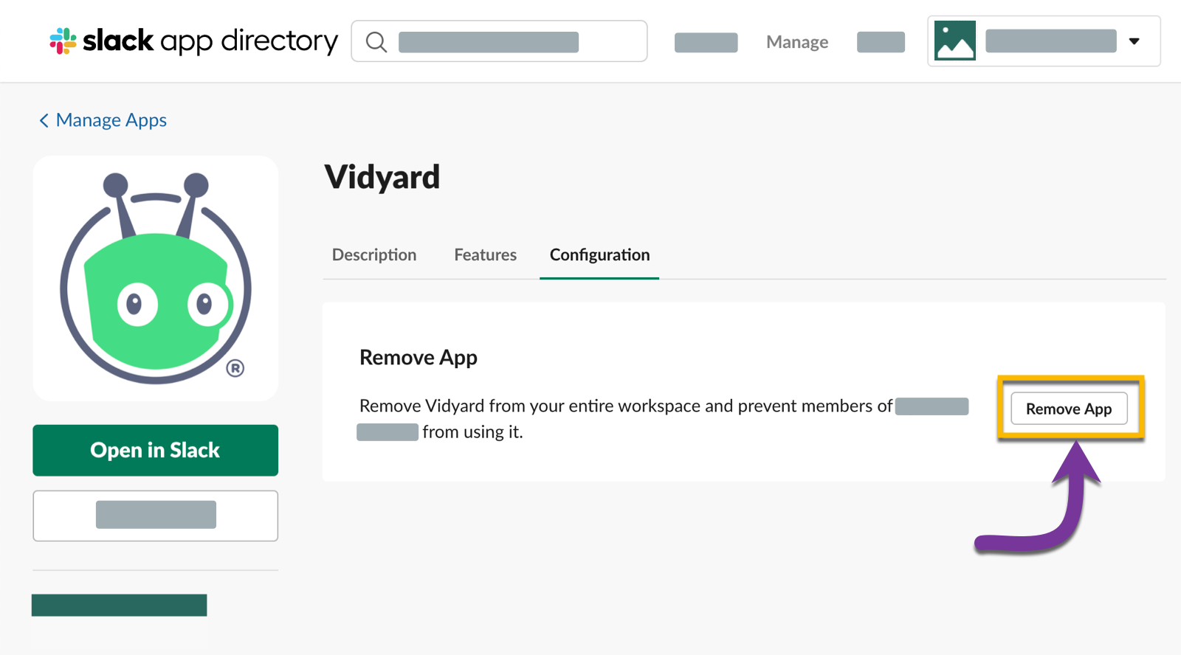Viewport: 1181px width, 655px height.
Task: Select the Configuration tab
Action: (x=599, y=254)
